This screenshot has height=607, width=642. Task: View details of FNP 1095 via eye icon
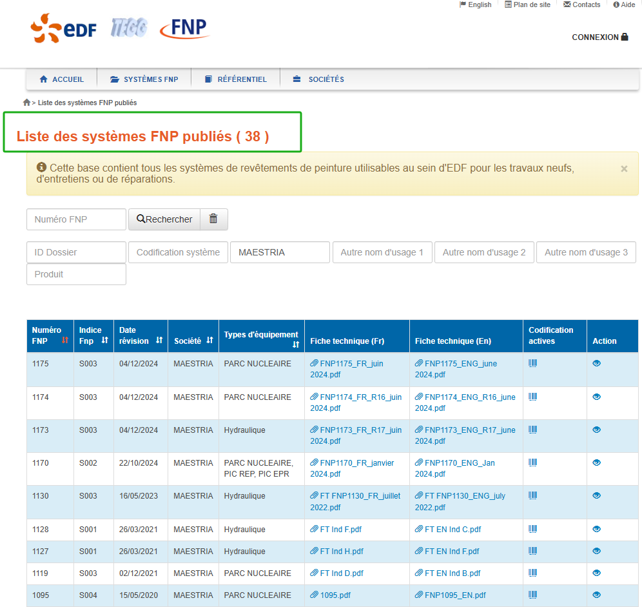(596, 595)
